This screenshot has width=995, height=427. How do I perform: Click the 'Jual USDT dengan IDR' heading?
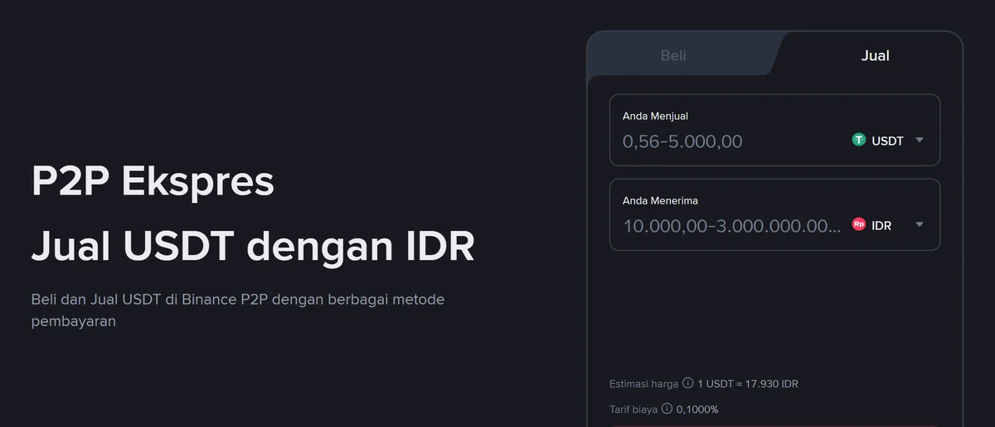click(x=253, y=246)
